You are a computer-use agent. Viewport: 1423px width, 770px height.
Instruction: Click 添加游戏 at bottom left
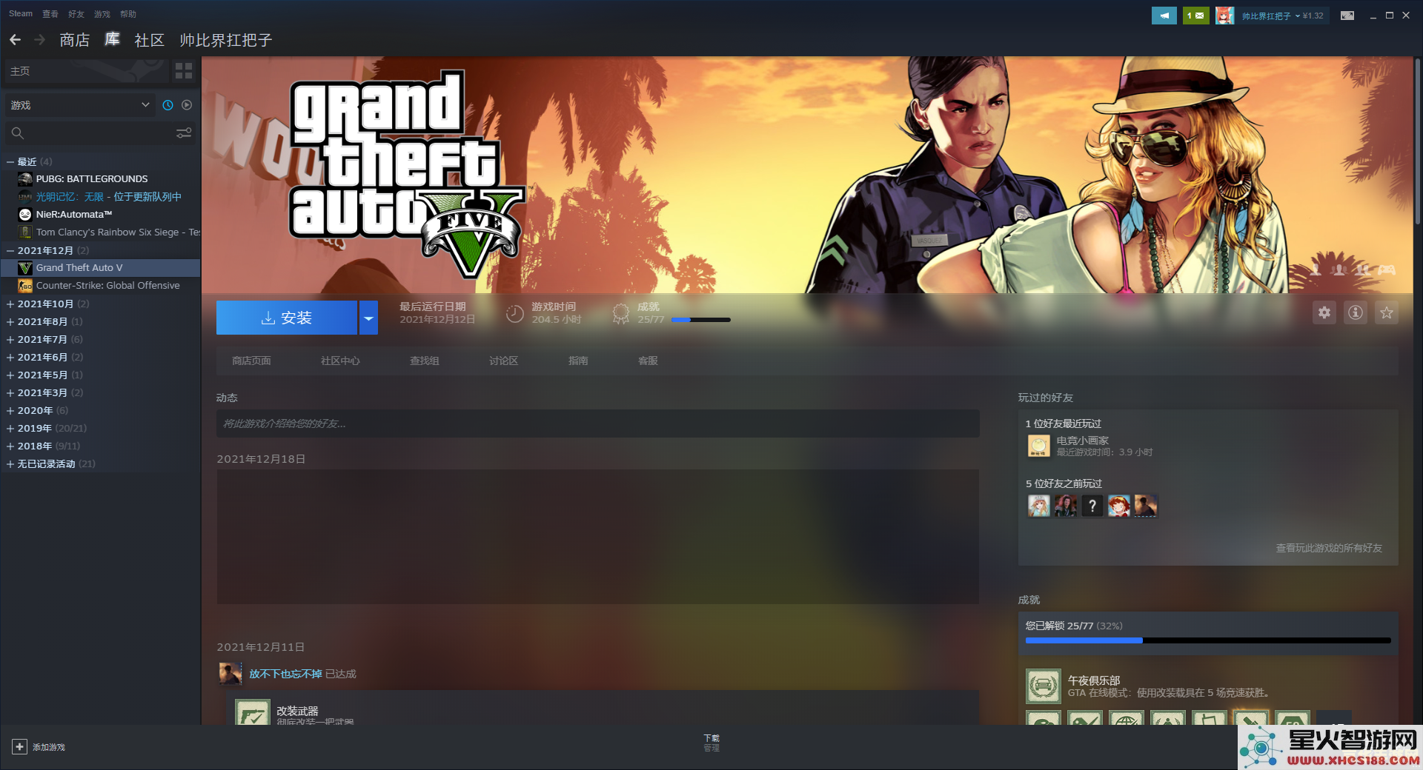pyautogui.click(x=49, y=747)
